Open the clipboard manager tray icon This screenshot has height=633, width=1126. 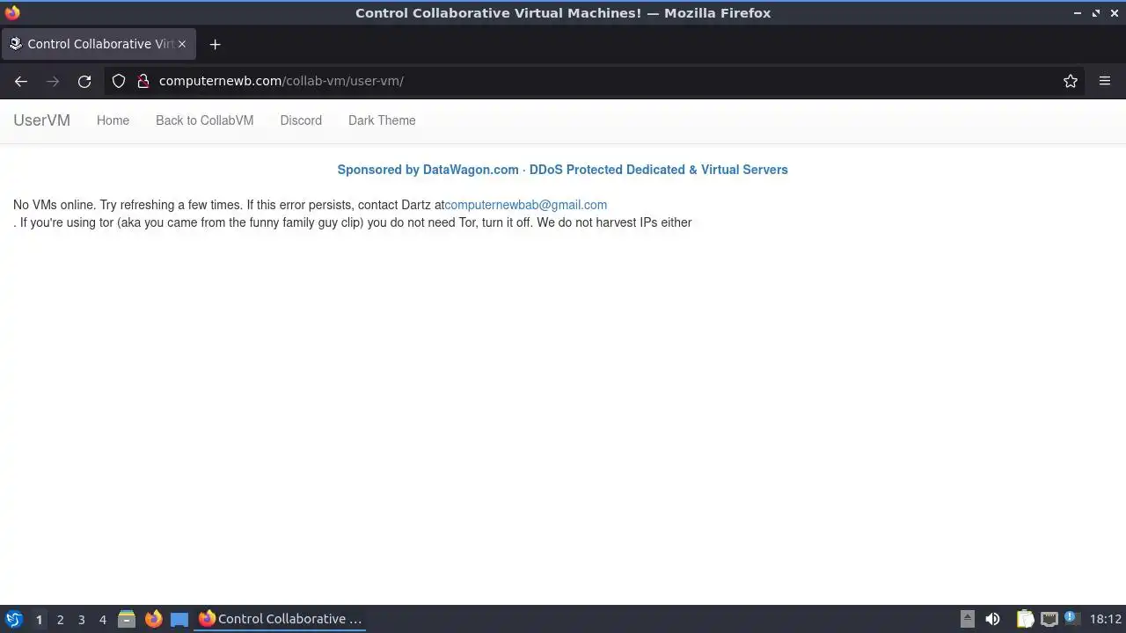1025,619
